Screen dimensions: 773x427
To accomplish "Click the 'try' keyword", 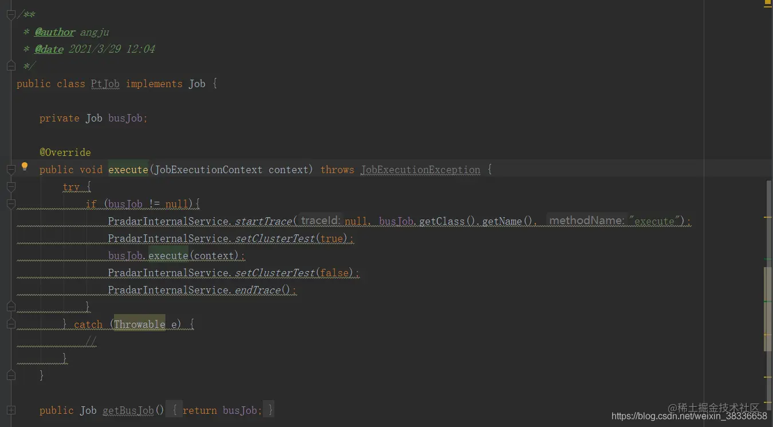I will (71, 187).
